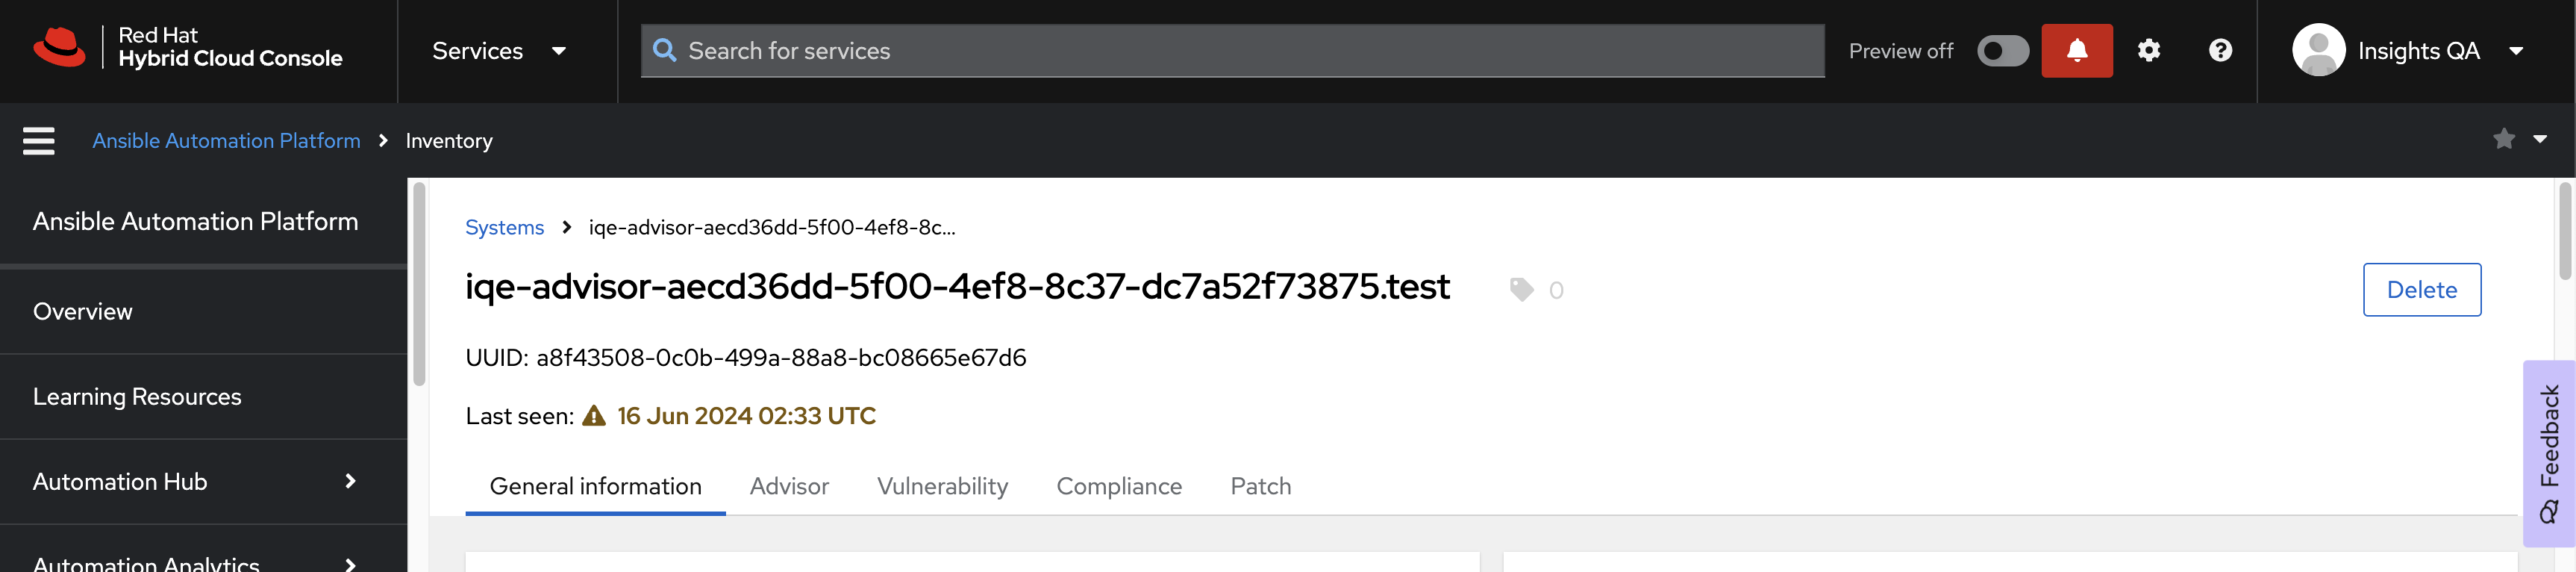Toggle the Preview off switch
This screenshot has width=2576, height=572.
2002,51
